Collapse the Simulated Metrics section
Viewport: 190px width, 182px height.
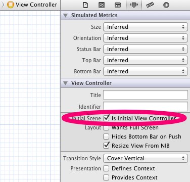point(65,16)
